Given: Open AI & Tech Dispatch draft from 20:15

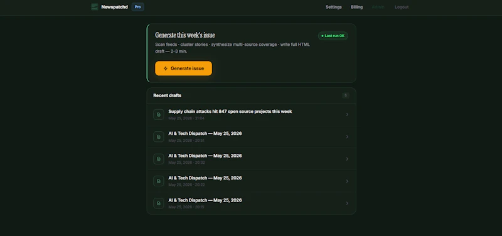Looking at the screenshot, I should (x=252, y=203).
